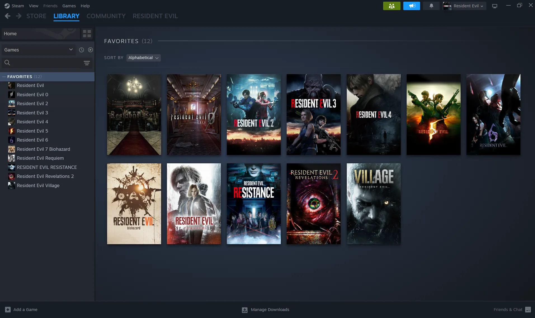Image resolution: width=535 pixels, height=318 pixels.
Task: Open the Resident Evil 3 cover art
Action: (314, 114)
